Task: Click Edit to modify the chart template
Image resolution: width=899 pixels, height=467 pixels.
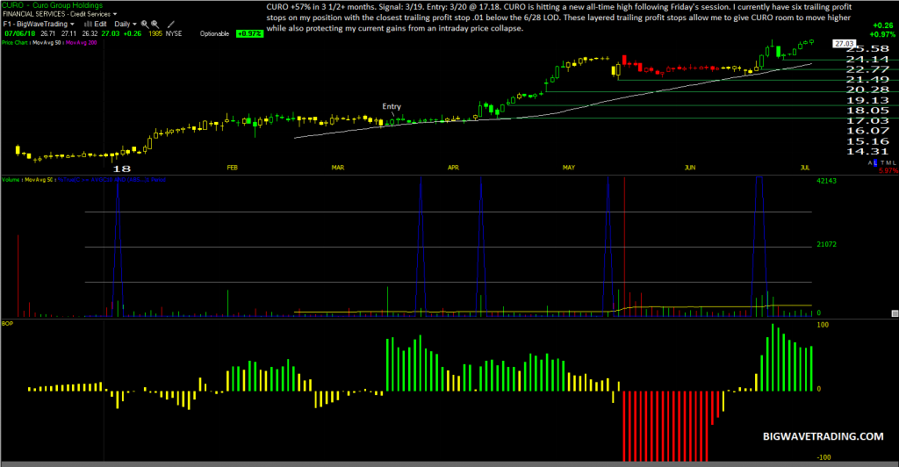Action: pos(97,24)
